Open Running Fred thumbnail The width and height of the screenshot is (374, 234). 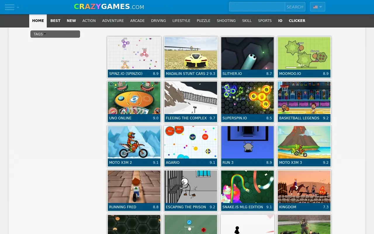pyautogui.click(x=134, y=187)
